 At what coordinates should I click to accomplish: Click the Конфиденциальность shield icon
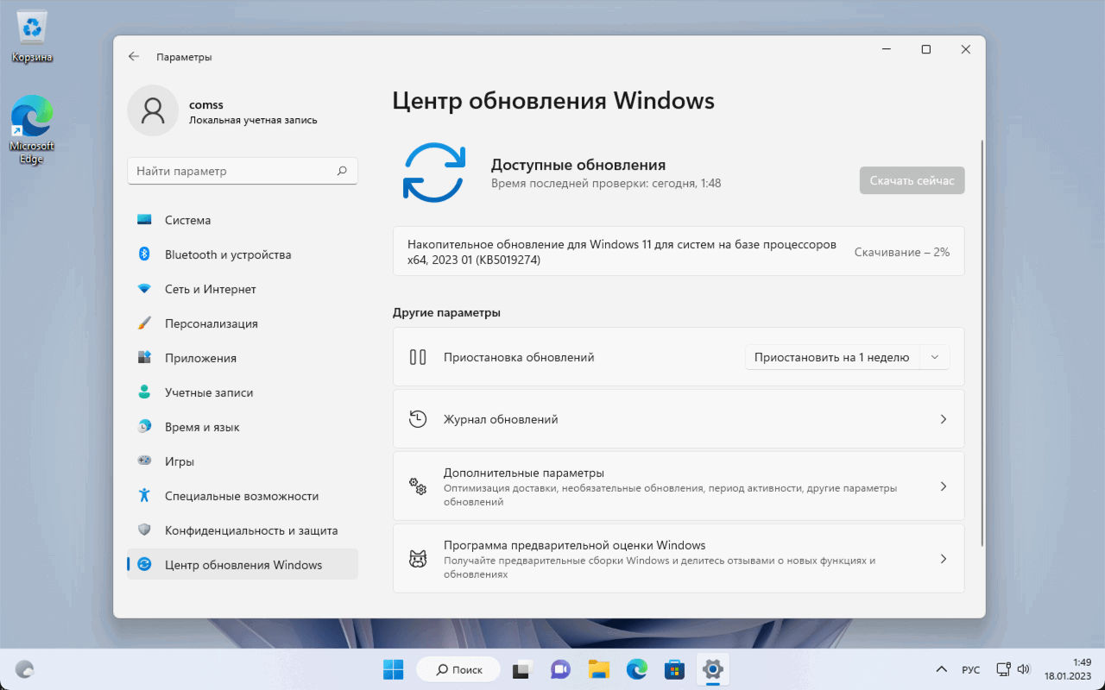[x=144, y=530]
